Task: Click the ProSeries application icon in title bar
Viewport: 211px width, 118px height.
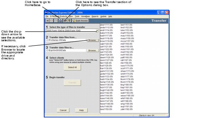Action: pyautogui.click(x=46, y=13)
